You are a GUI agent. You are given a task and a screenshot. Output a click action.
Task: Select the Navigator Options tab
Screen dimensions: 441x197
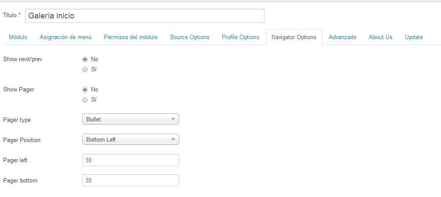pos(294,37)
